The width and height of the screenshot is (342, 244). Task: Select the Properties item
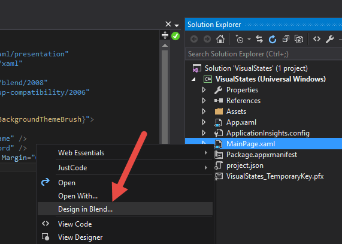pos(242,90)
